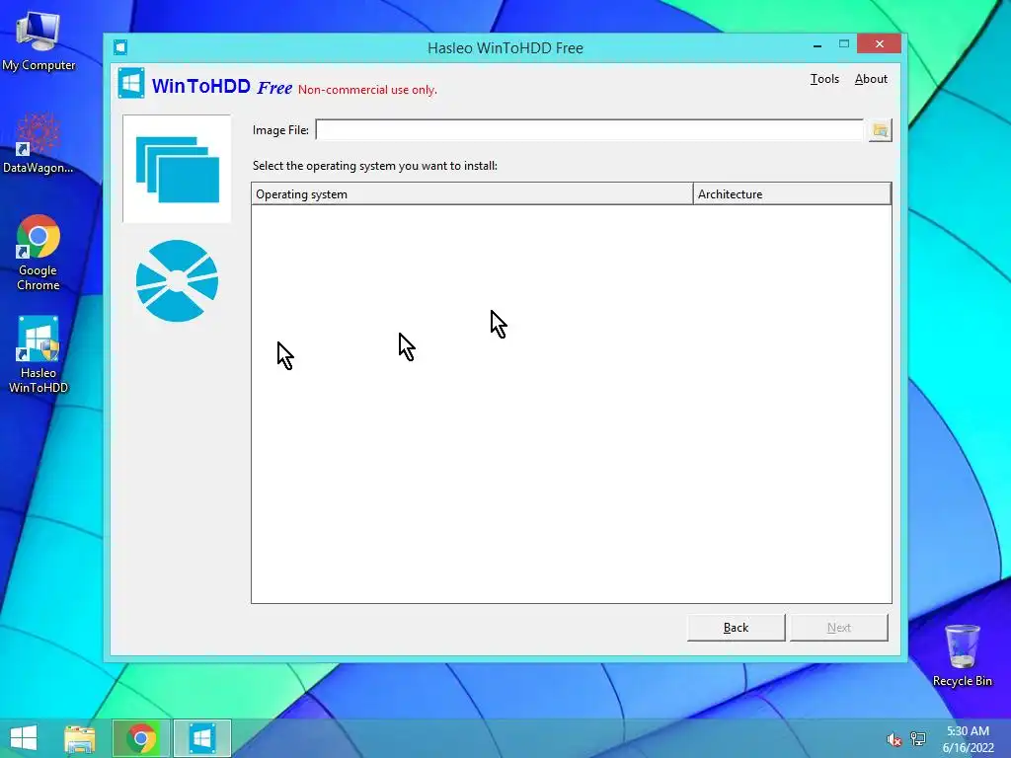The width and height of the screenshot is (1011, 758).
Task: Open the Windows Start button
Action: pos(24,738)
